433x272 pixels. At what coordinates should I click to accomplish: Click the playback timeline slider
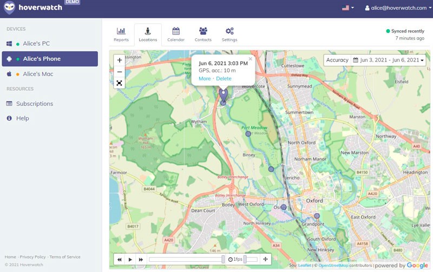point(187,260)
